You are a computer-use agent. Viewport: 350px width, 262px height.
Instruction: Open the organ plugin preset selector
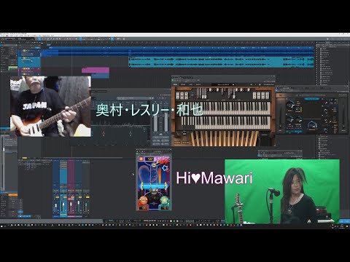[223, 84]
